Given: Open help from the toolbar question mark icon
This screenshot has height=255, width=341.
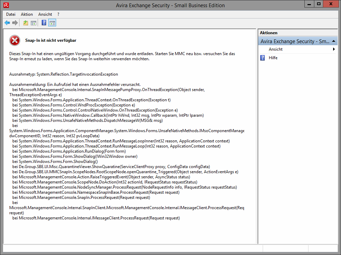Looking at the screenshot, I should click(44, 23).
